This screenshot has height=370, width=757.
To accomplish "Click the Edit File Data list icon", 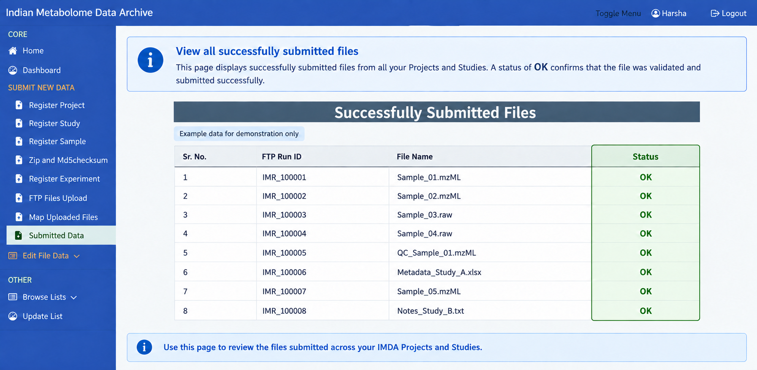I will [13, 256].
